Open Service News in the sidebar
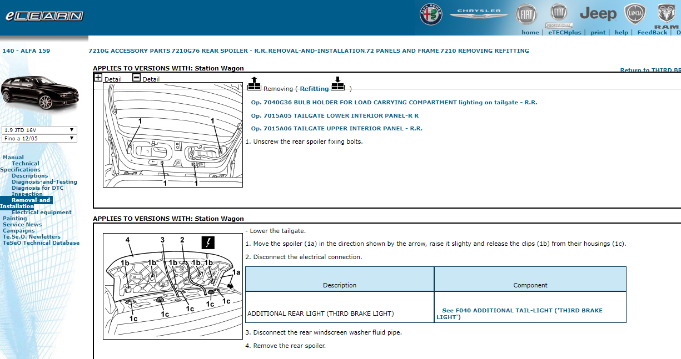681x359 pixels. [22, 225]
